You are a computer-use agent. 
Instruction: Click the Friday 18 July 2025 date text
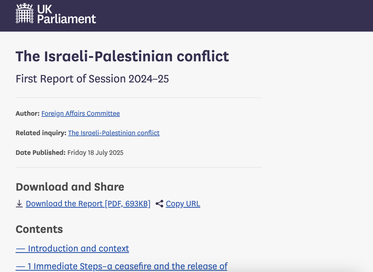[x=96, y=152]
